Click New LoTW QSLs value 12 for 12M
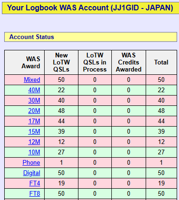Screen dimensions: 179x200 (x=61, y=142)
